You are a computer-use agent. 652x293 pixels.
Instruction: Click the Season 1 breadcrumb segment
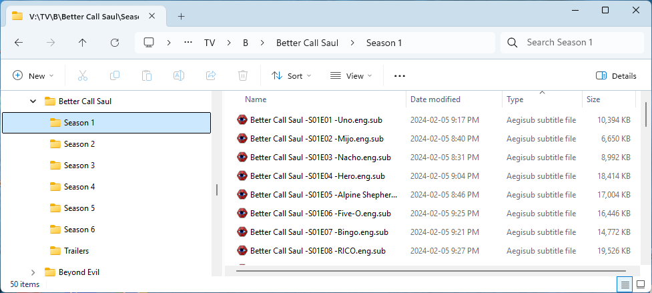click(x=384, y=43)
